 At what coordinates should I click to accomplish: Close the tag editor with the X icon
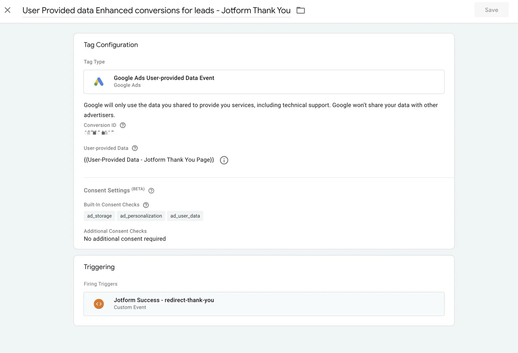tap(8, 10)
